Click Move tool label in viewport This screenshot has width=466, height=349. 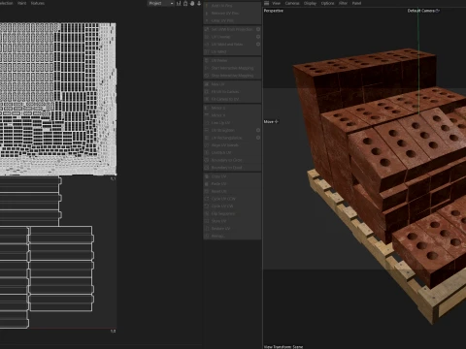click(271, 121)
